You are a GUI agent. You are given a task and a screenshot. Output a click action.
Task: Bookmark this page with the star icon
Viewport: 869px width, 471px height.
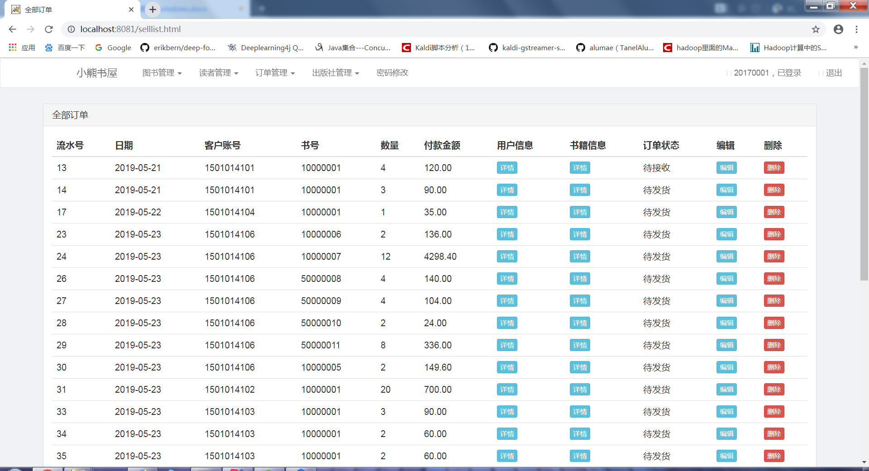point(816,29)
